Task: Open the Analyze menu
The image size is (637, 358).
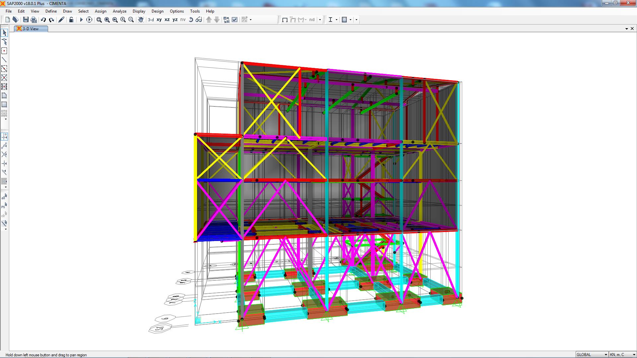Action: pyautogui.click(x=119, y=11)
